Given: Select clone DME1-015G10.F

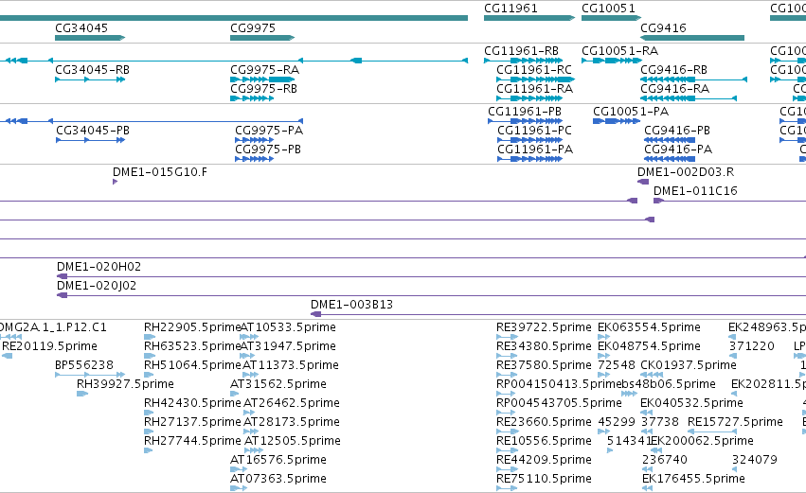Looking at the screenshot, I should [116, 182].
